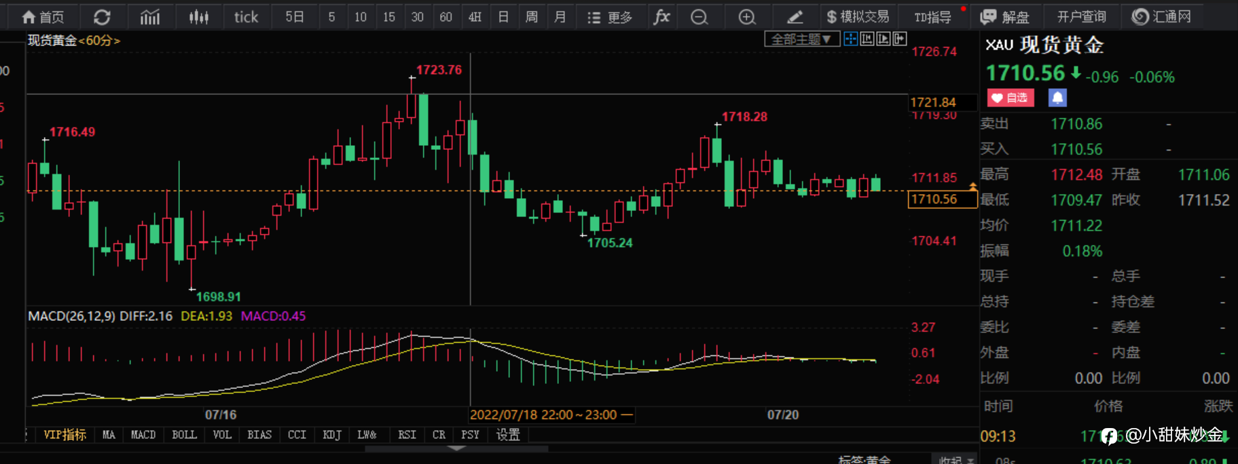Click current price tag 1710.56 on axis
The width and height of the screenshot is (1238, 464).
click(942, 199)
